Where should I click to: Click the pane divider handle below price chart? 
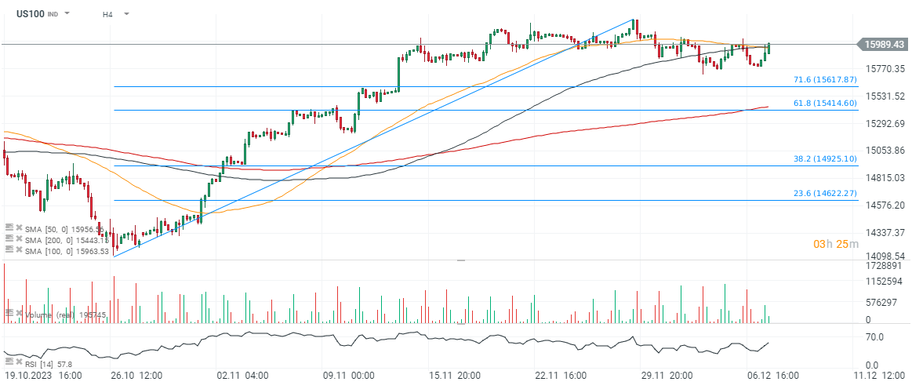click(x=461, y=260)
